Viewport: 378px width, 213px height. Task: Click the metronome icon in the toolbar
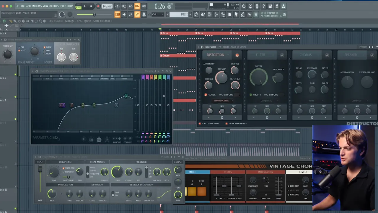[x=117, y=6]
